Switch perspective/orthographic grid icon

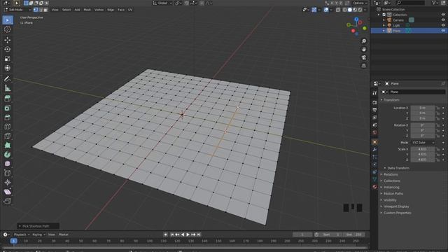coord(364,66)
